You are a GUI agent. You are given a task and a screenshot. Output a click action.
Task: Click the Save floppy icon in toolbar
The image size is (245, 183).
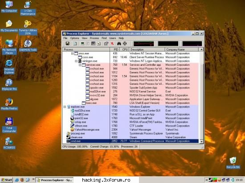tap(67, 44)
